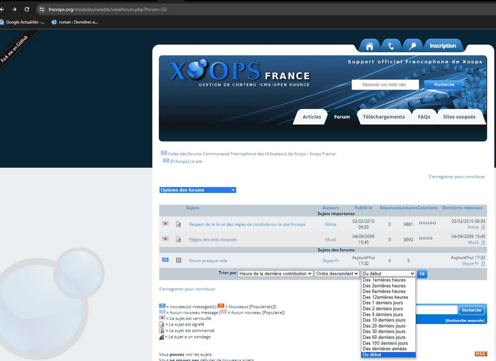Select 'Des 30 derniers jours' option
496x361 pixels.
[x=388, y=332]
